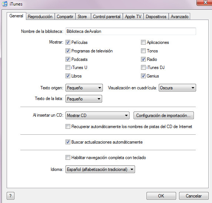This screenshot has height=203, width=212.
Task: Confirm settings with the OK button
Action: coord(161,196)
